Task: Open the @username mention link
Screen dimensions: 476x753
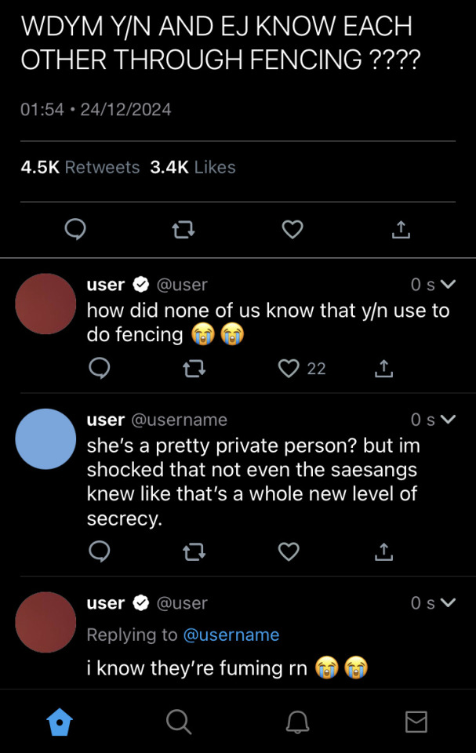Action: (x=231, y=635)
